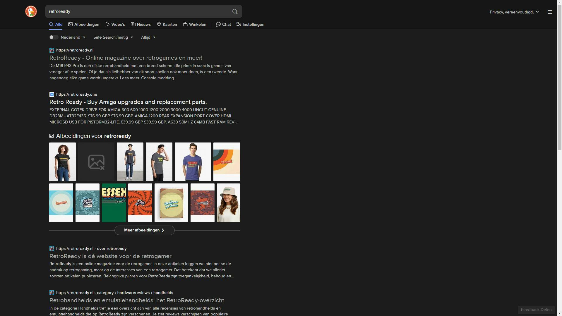Click the Meer afbeeldingen button

144,230
